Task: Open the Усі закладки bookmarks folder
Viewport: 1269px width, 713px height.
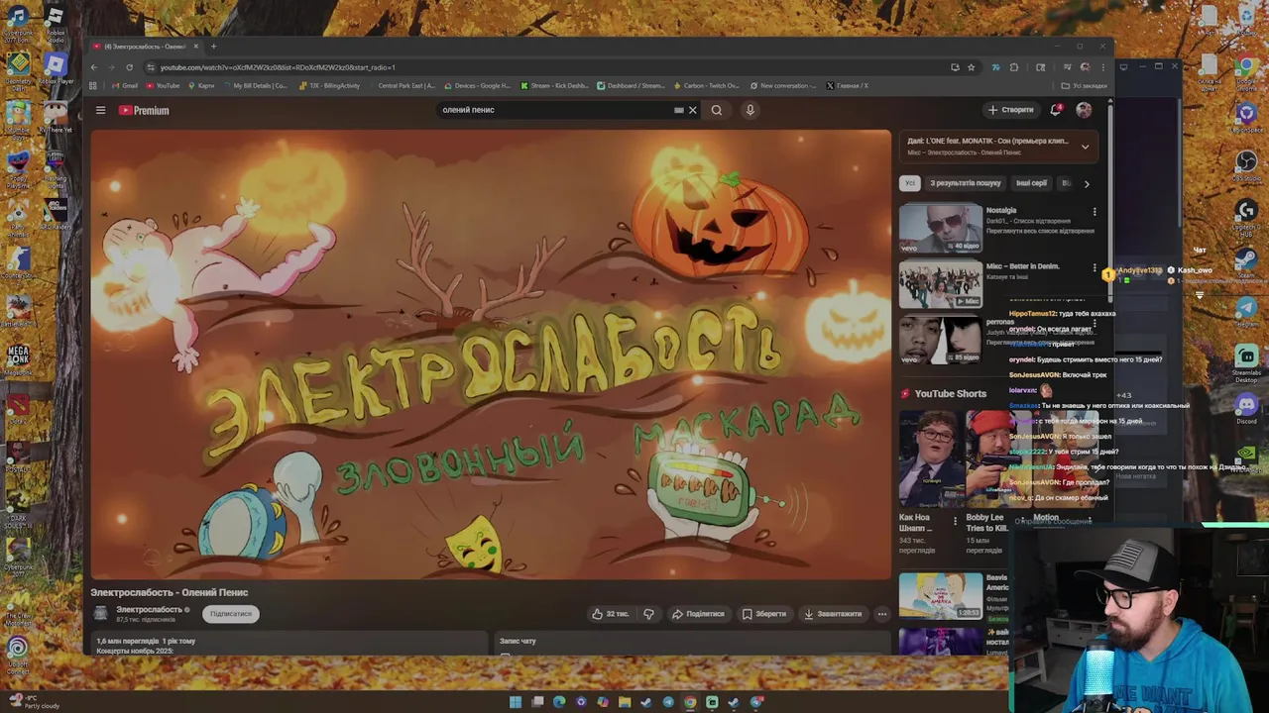Action: [x=1085, y=86]
